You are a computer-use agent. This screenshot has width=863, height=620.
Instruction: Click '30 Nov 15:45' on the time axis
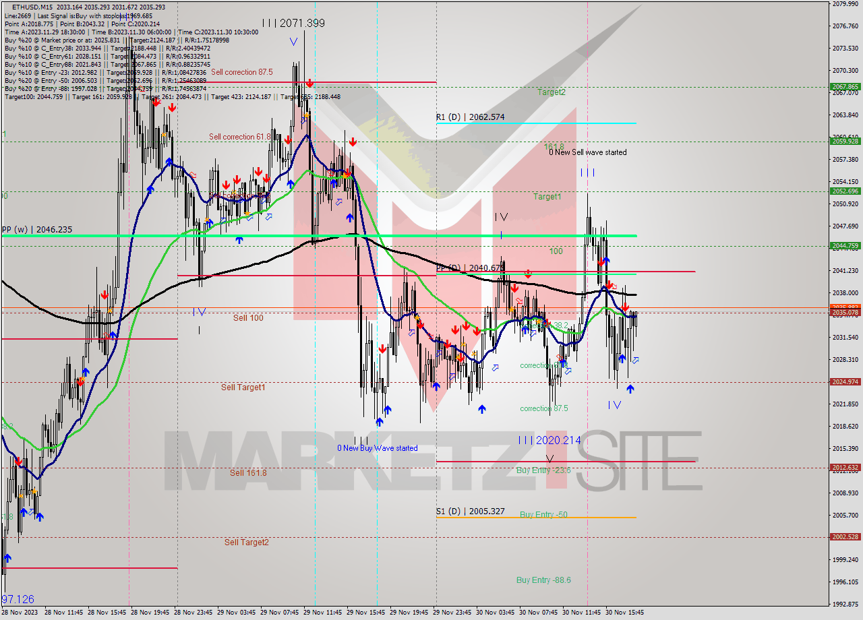point(625,613)
